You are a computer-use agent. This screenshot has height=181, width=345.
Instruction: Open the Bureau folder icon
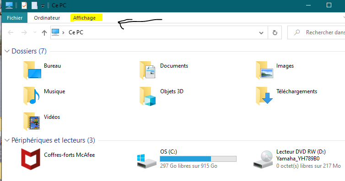(32, 70)
